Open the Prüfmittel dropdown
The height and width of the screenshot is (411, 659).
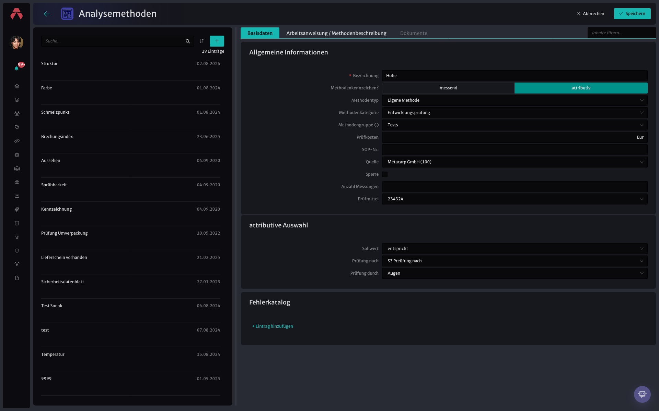[x=515, y=199]
